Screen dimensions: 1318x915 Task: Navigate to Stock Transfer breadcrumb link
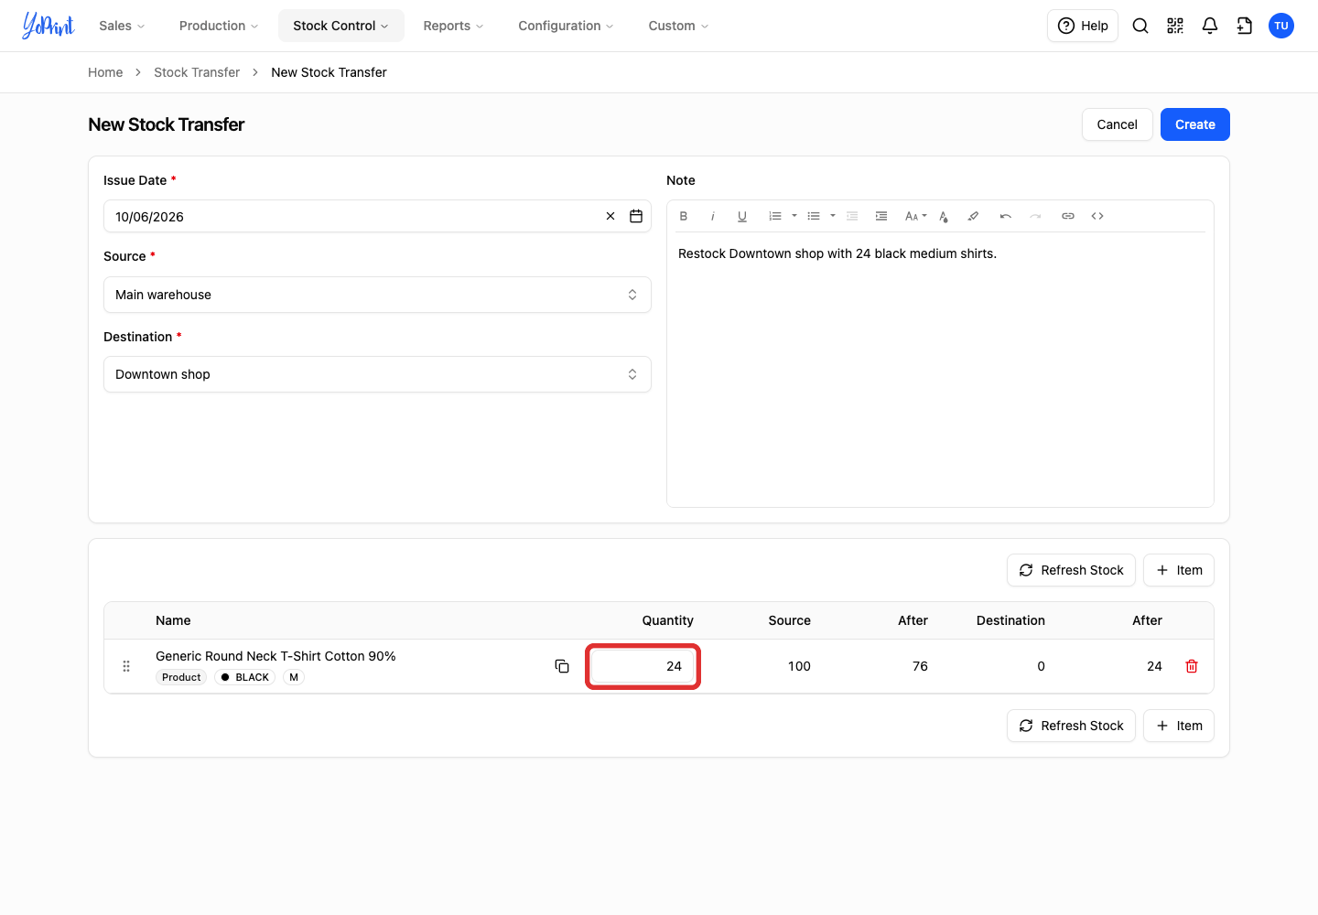pos(197,72)
